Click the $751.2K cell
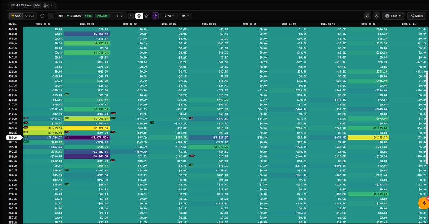The width and height of the screenshot is (429, 224). click(369, 71)
